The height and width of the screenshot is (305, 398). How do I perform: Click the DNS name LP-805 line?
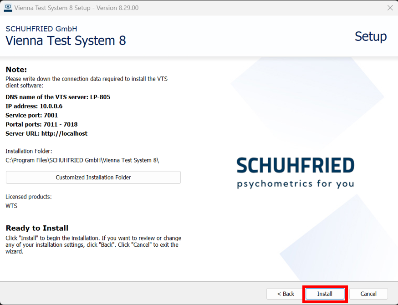(x=58, y=97)
